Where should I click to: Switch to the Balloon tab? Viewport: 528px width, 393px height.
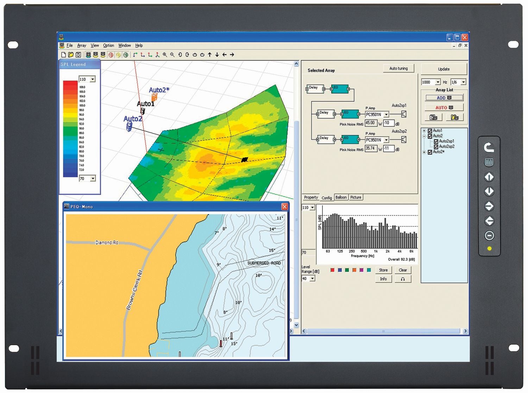click(341, 197)
